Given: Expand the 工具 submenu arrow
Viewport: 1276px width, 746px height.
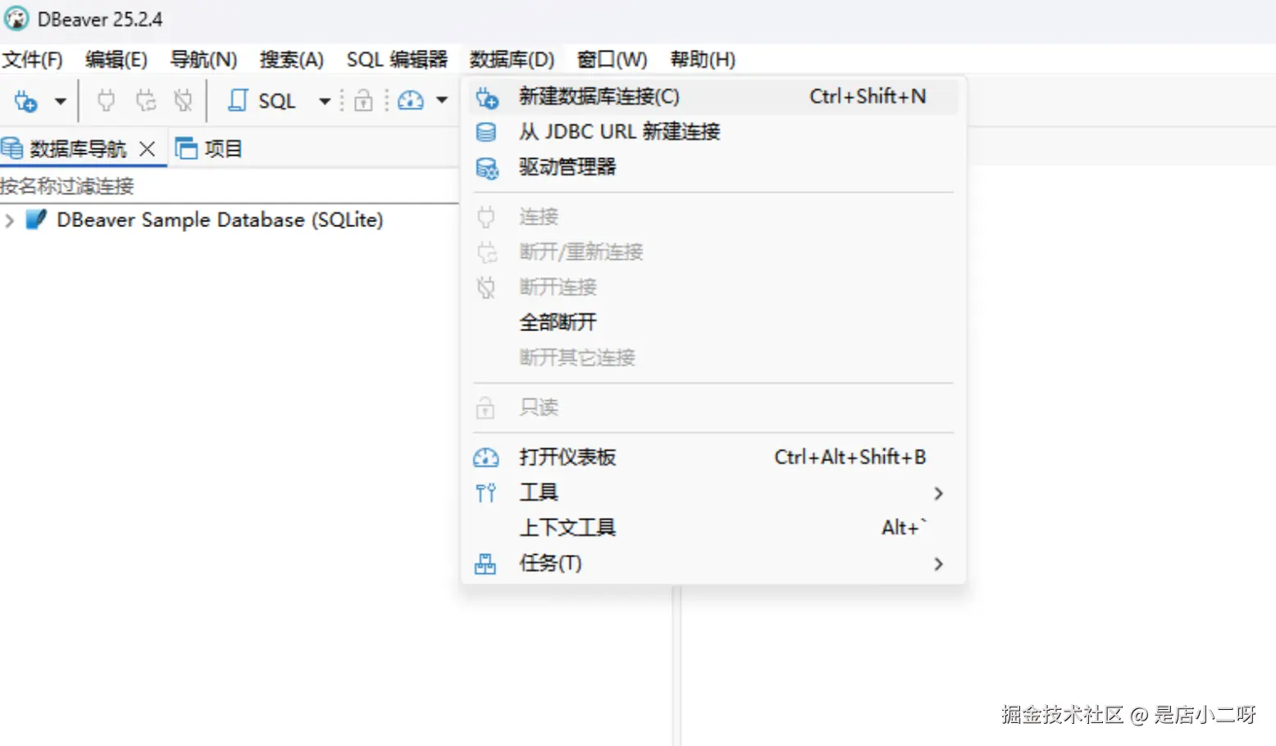Looking at the screenshot, I should pos(939,494).
